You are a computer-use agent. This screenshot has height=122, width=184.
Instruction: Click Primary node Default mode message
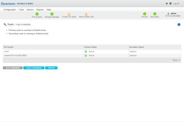click(x=27, y=30)
